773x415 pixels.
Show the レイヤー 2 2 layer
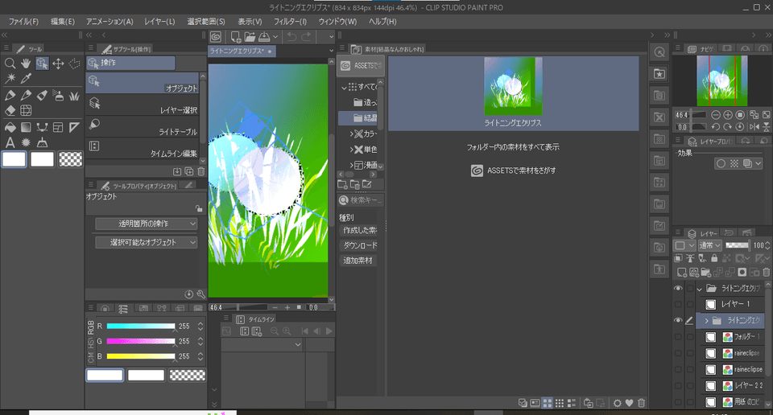[678, 385]
